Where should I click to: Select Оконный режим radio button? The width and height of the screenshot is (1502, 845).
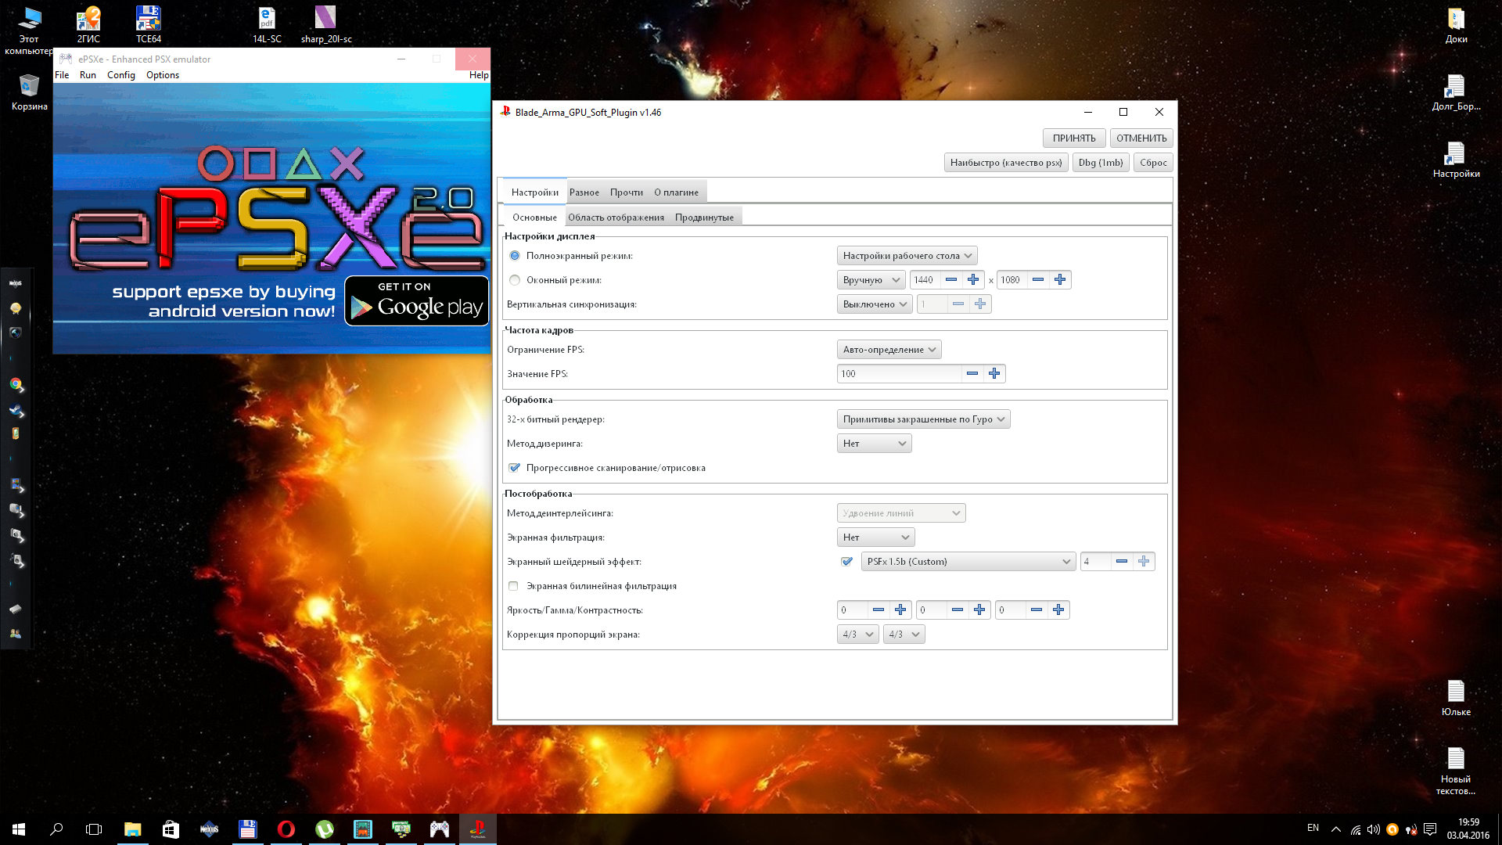[x=515, y=280]
